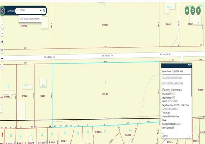Click the 'School District: SSP' line
Image resolution: width=205 pixels, height=144 pixels.
coord(168,128)
